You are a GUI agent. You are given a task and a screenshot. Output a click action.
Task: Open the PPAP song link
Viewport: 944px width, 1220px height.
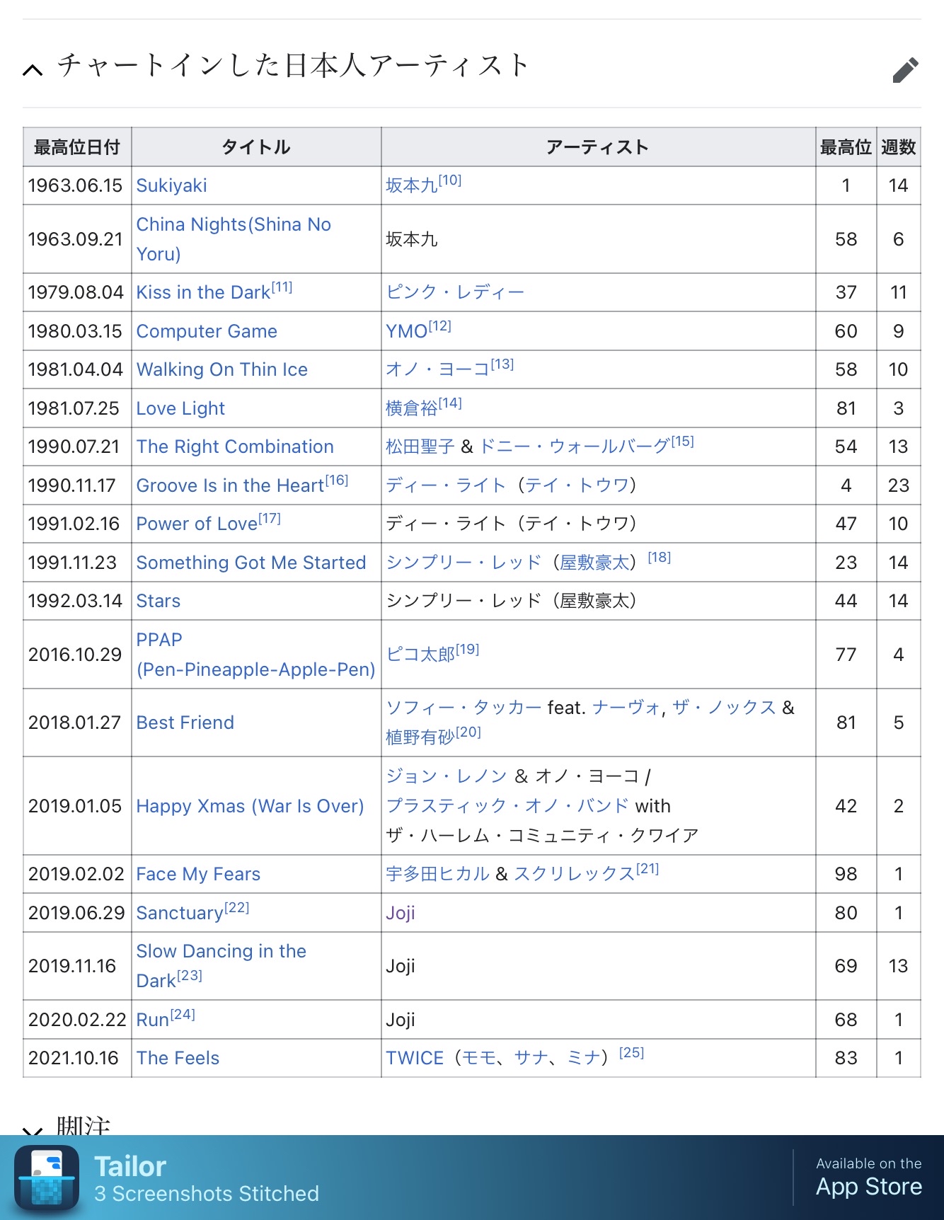click(x=255, y=655)
